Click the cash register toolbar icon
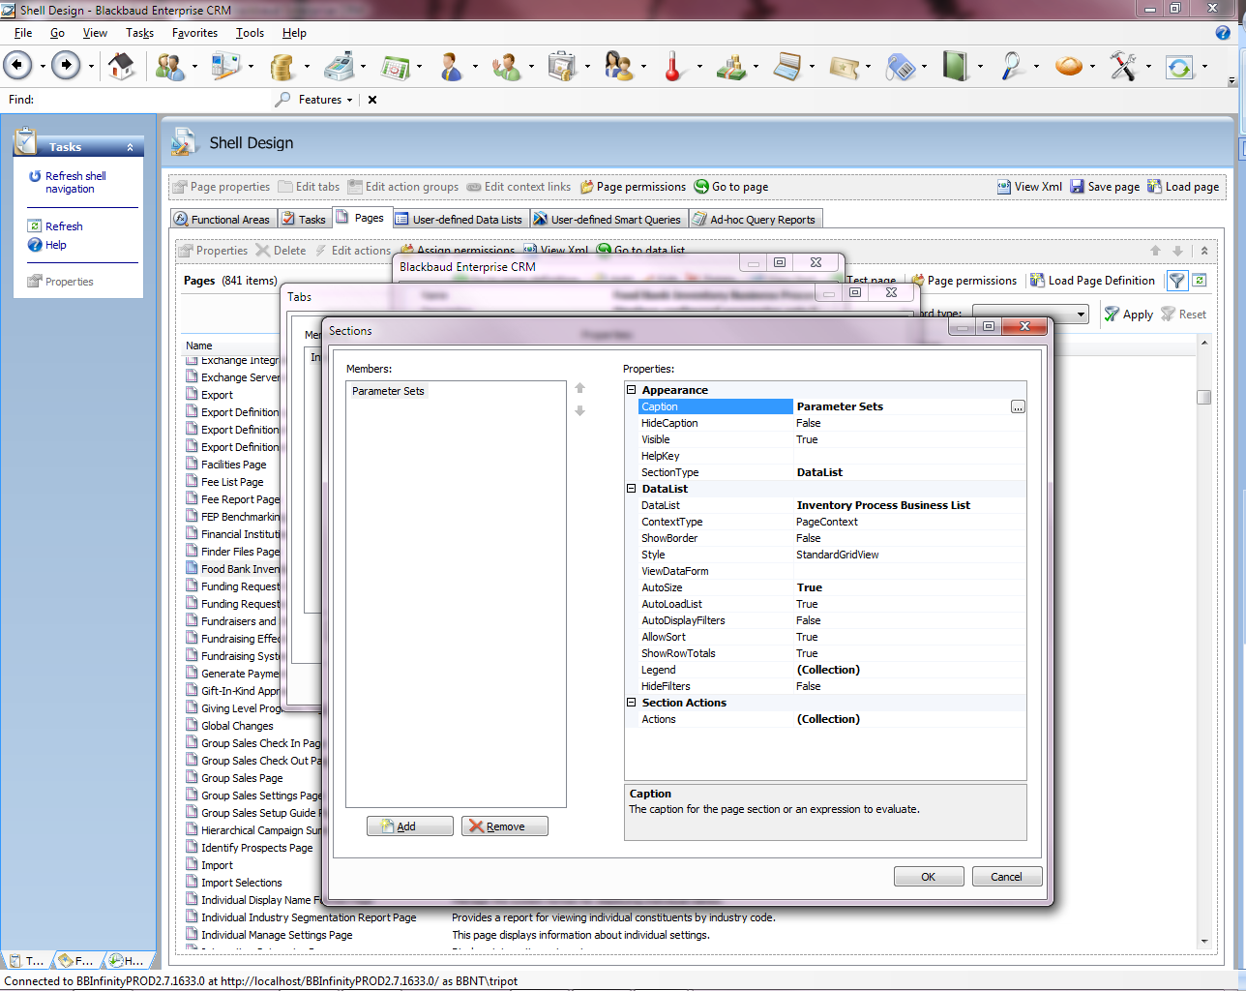Viewport: 1246px width, 991px height. pyautogui.click(x=339, y=66)
